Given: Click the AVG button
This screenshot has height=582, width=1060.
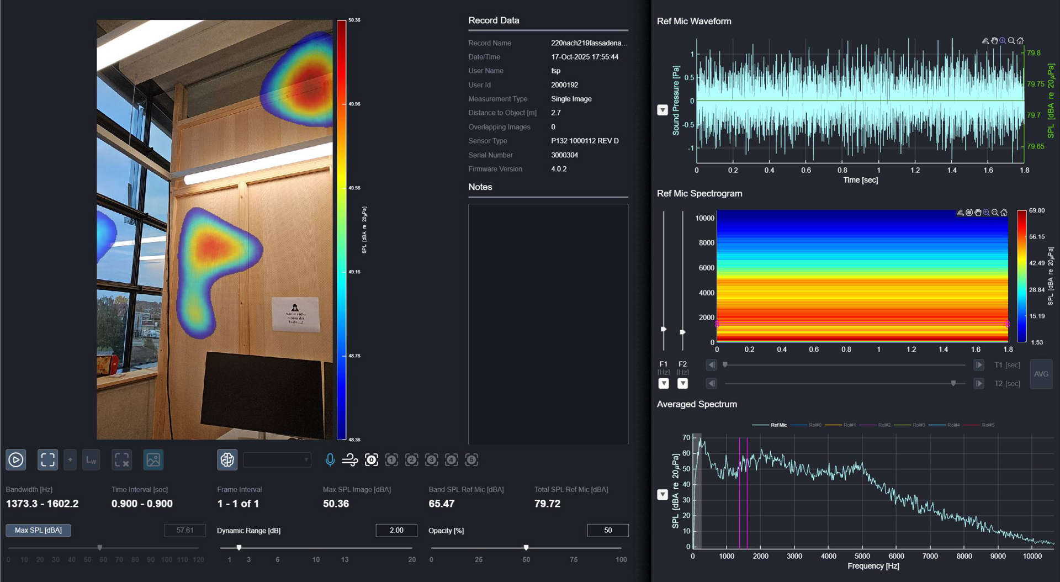Looking at the screenshot, I should point(1041,374).
